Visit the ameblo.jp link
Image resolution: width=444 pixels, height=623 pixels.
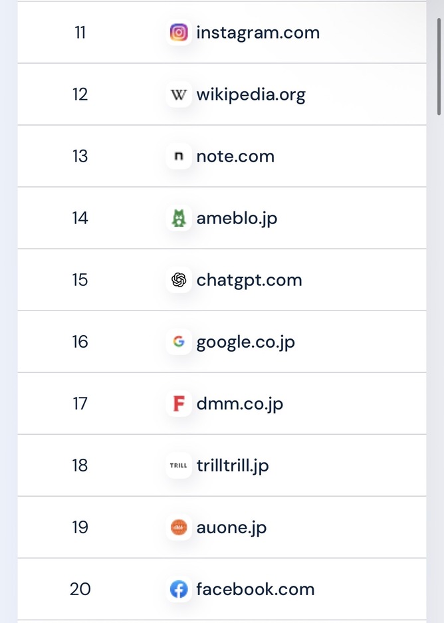[237, 218]
